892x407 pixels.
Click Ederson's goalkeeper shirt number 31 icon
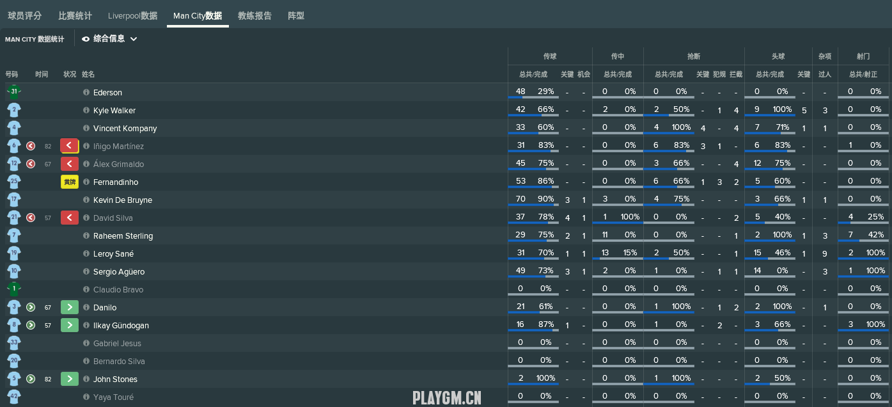coord(14,92)
